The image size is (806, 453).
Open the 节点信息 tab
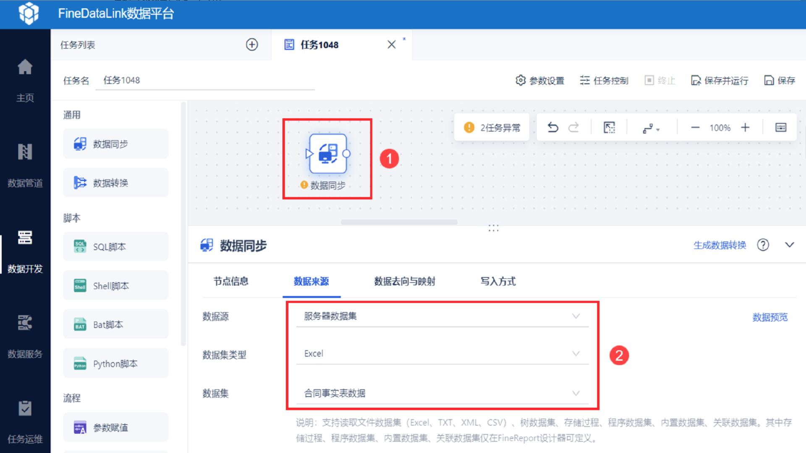[230, 281]
